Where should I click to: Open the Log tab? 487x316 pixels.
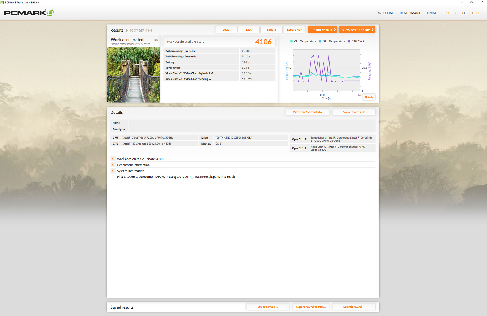tap(464, 13)
